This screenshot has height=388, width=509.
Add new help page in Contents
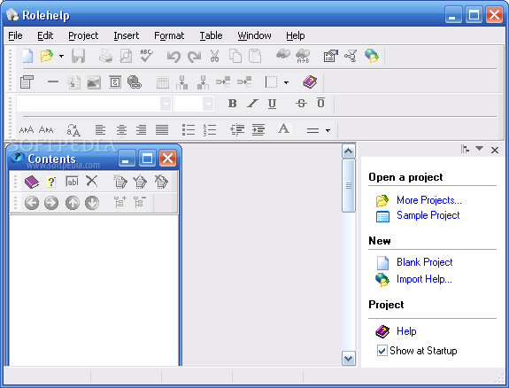pyautogui.click(x=51, y=182)
